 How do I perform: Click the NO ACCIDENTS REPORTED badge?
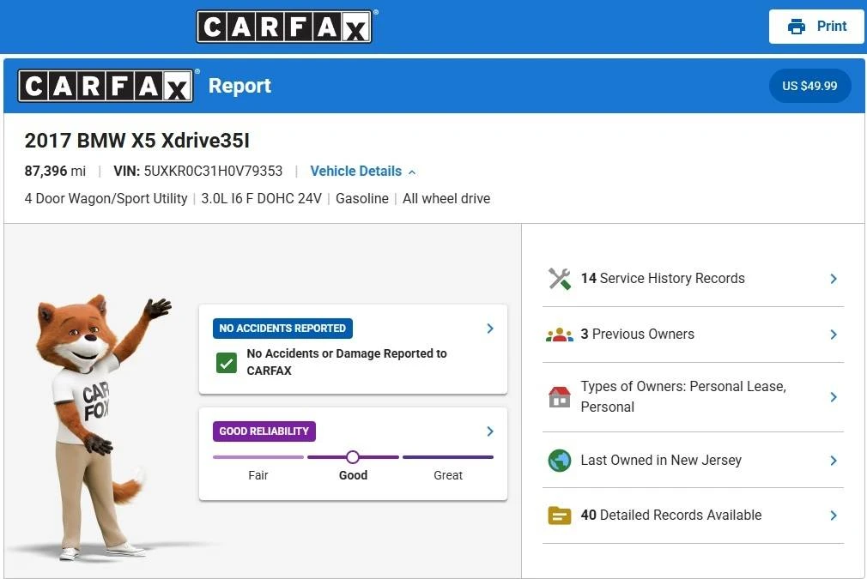[x=282, y=329]
